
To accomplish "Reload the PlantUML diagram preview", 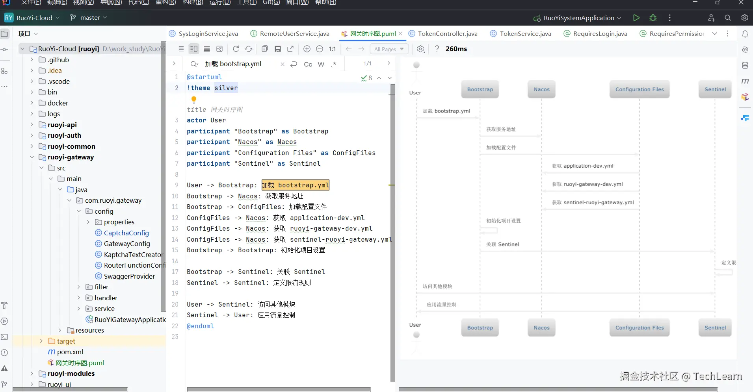I will tap(236, 49).
